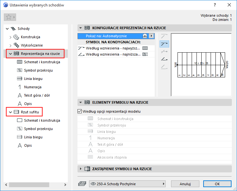Open the 250-A Schody Pochylnie layer dropdown
237x191 pixels.
[127, 184]
